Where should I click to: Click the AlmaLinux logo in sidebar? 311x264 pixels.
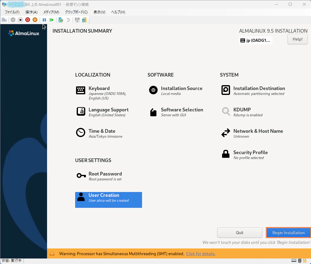coord(24,33)
